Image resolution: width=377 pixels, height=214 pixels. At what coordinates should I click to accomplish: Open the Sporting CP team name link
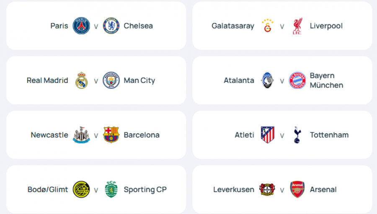tap(145, 190)
